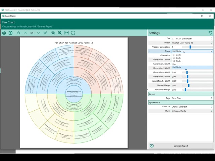Click the Zoom out magnifier
Image resolution: width=215 pixels, height=161 pixels.
pyautogui.click(x=53, y=33)
